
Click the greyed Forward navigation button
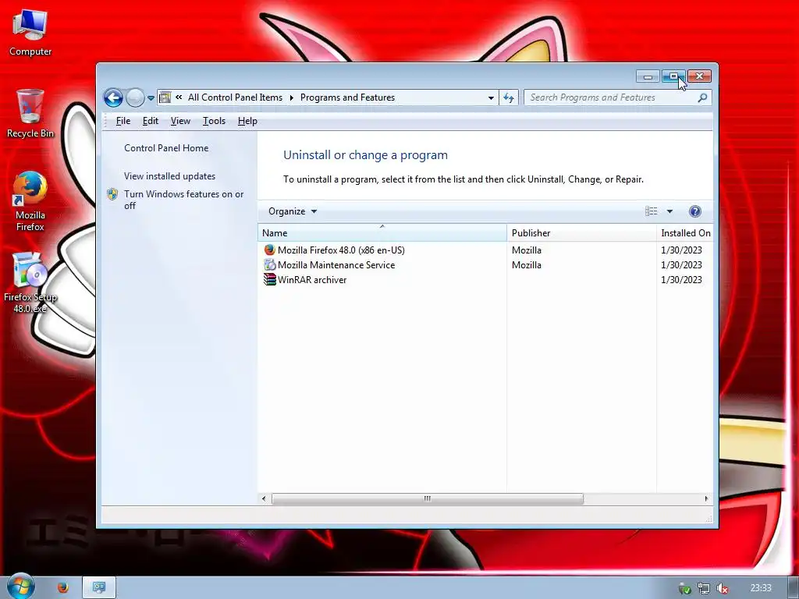(135, 97)
